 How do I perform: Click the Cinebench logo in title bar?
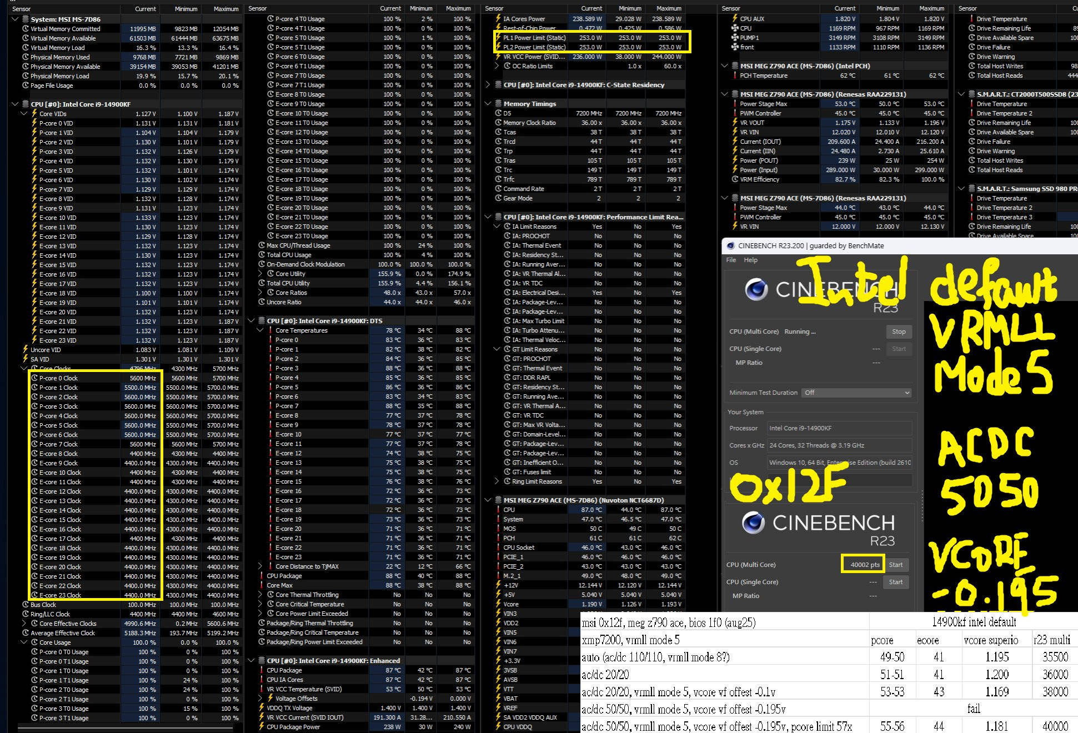[730, 246]
